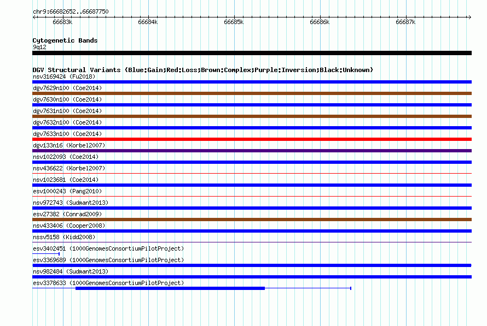
Task: Click the thin purple line of nssv5158
Action: [252, 242]
